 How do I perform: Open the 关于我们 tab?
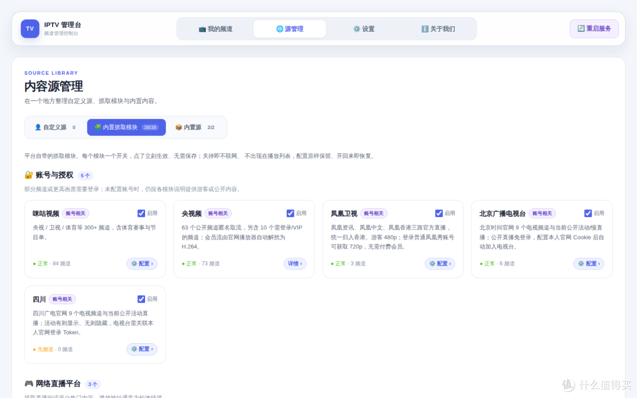coord(438,29)
